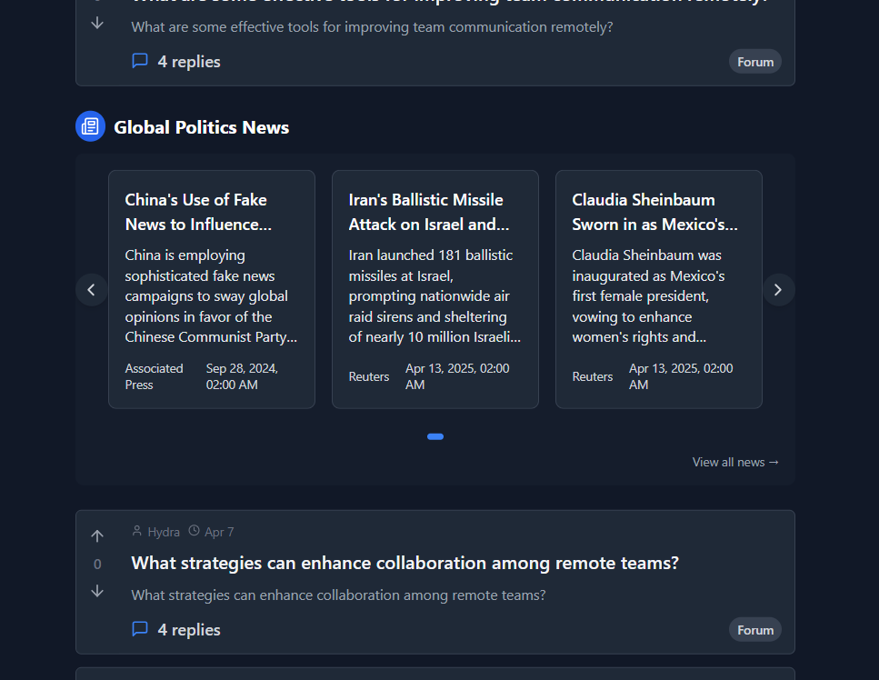Viewport: 879px width, 680px height.
Task: Click Sheinbaum inaugurated summary text
Action: pyautogui.click(x=650, y=296)
